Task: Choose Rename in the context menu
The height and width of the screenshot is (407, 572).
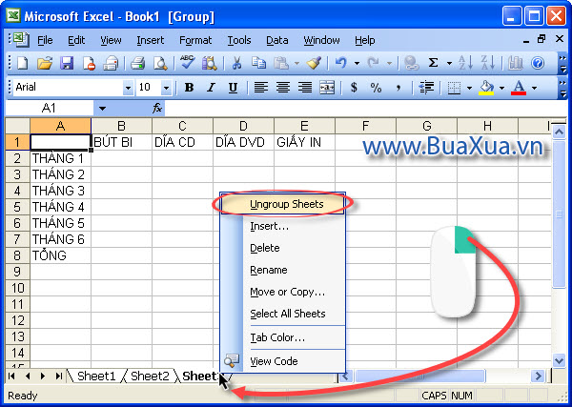Action: [x=282, y=271]
